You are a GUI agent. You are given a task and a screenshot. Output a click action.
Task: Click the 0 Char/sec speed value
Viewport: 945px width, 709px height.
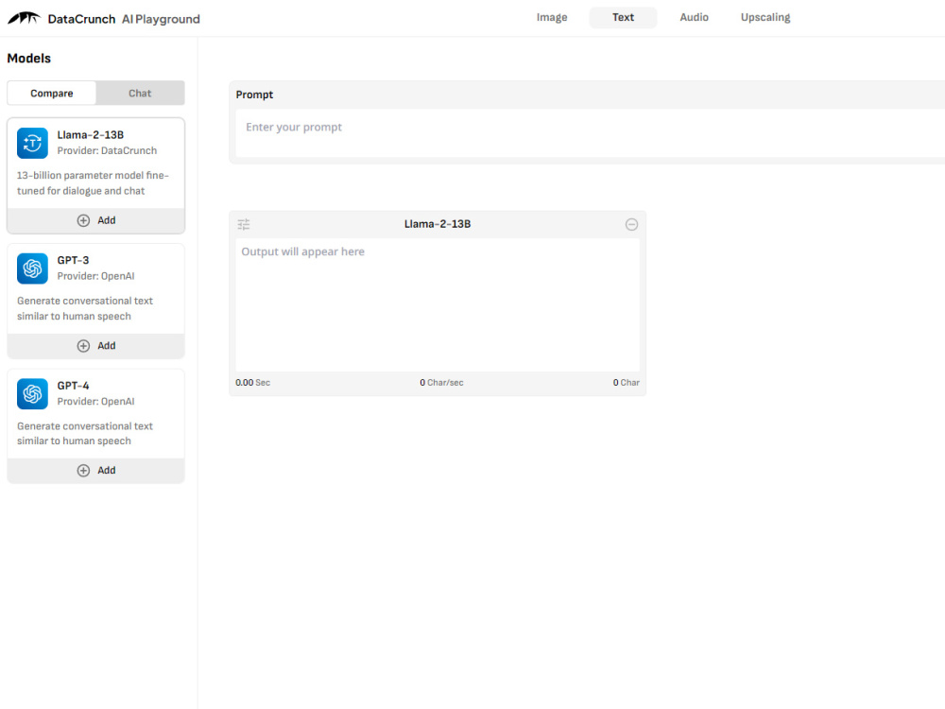pos(441,383)
